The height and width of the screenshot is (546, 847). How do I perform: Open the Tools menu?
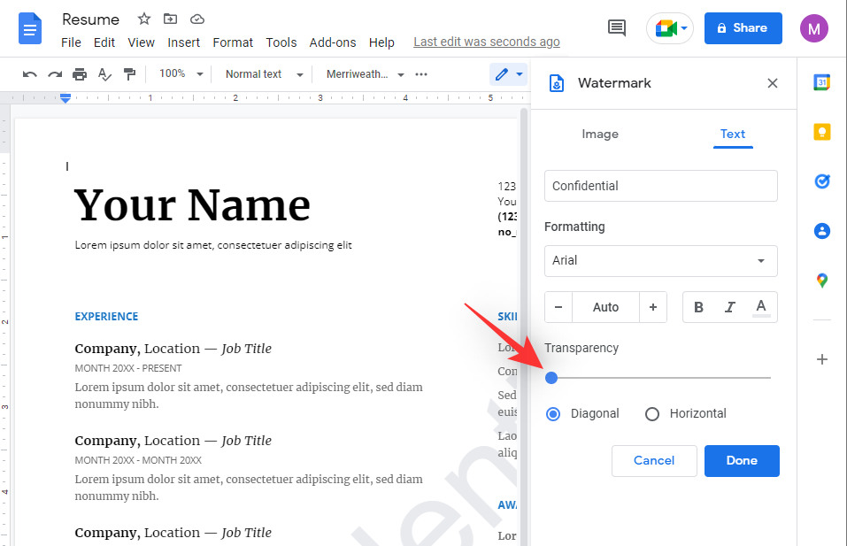click(x=281, y=42)
